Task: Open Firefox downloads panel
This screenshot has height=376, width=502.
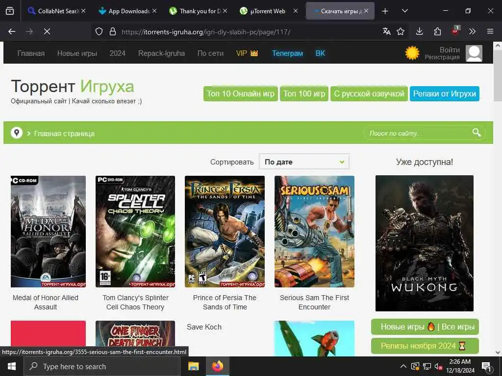Action: click(x=420, y=31)
